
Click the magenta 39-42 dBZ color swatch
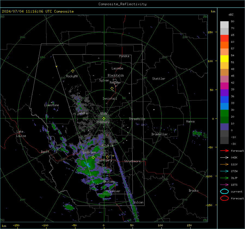(x=224, y=86)
